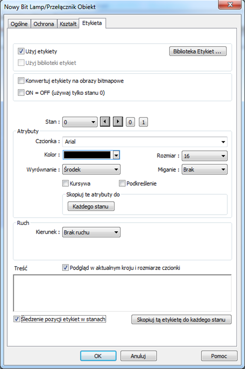Go to previous state with left arrow
Viewport: 245px width, 369px height.
tap(105, 122)
